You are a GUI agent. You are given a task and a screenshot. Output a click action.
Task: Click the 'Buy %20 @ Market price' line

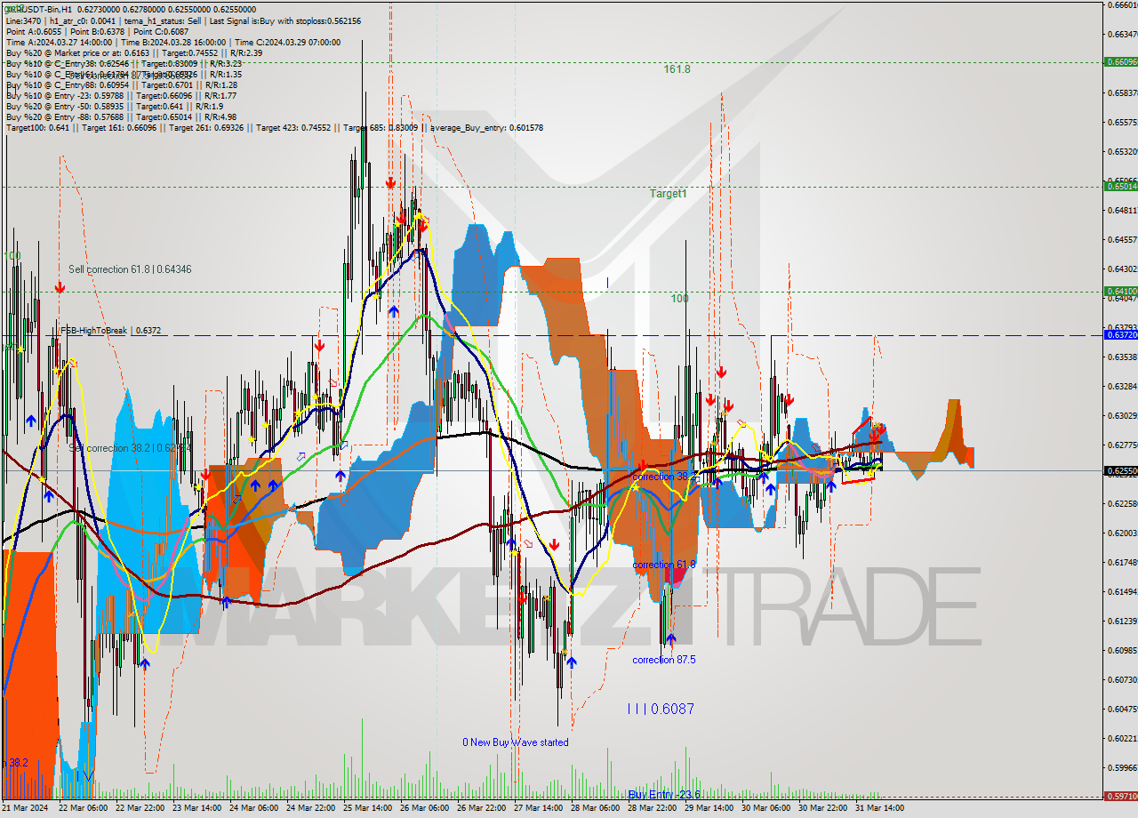pos(133,52)
